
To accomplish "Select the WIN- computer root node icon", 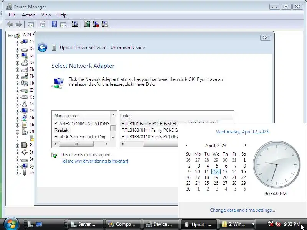I will 17,35.
